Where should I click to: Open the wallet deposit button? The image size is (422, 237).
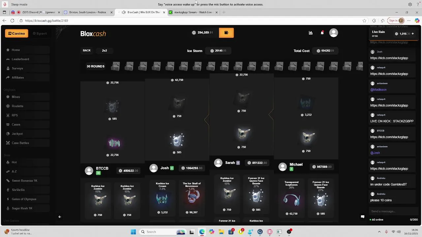[226, 33]
